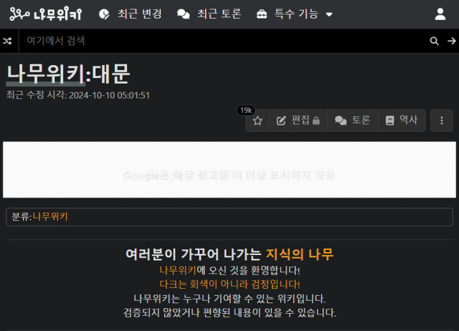
Task: Expand the 특수 기능 dropdown menu
Action: point(295,14)
